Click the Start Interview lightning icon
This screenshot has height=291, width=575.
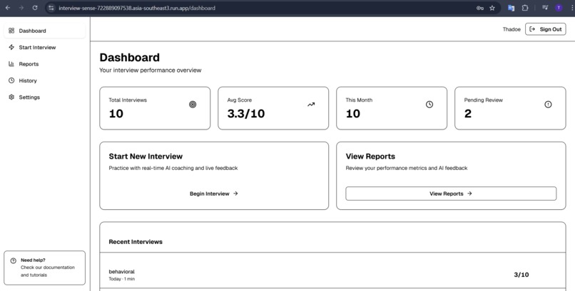(11, 47)
